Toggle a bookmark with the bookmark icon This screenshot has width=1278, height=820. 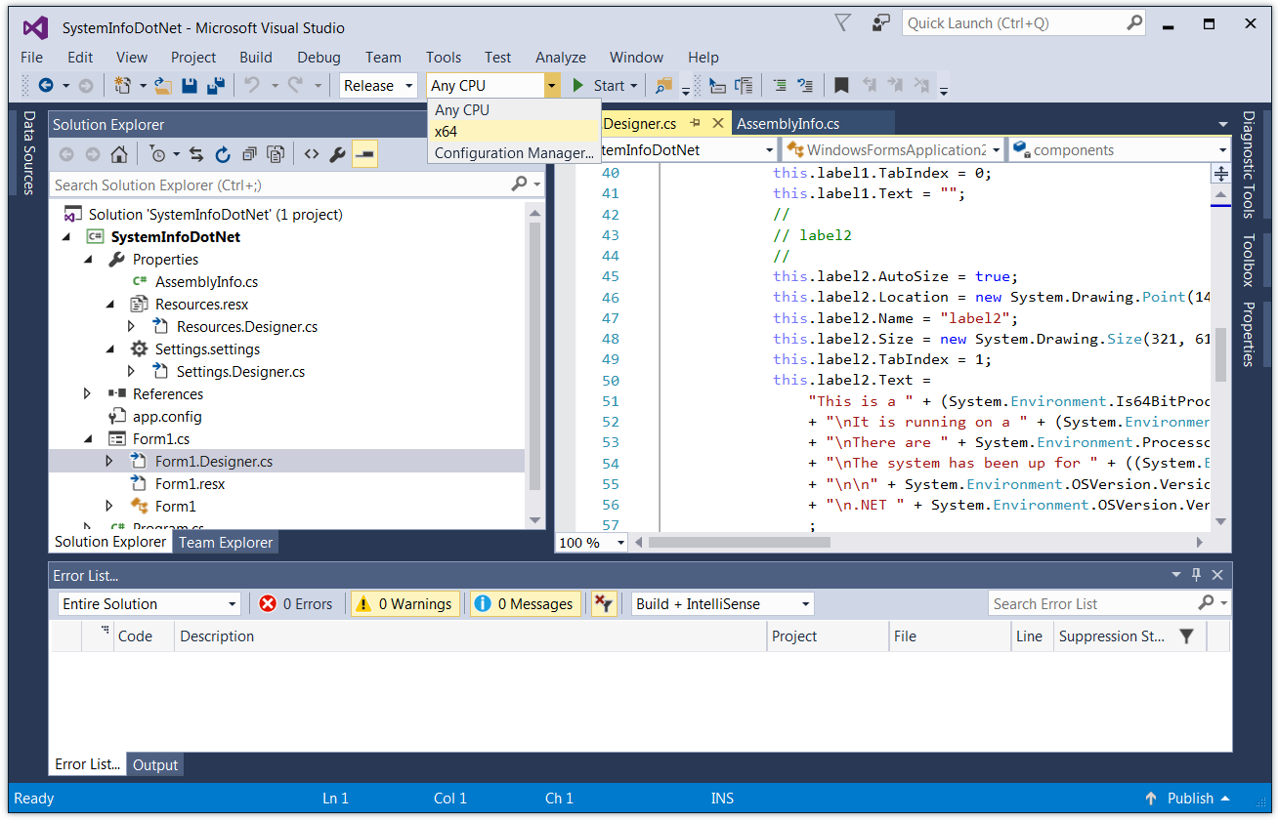[841, 86]
